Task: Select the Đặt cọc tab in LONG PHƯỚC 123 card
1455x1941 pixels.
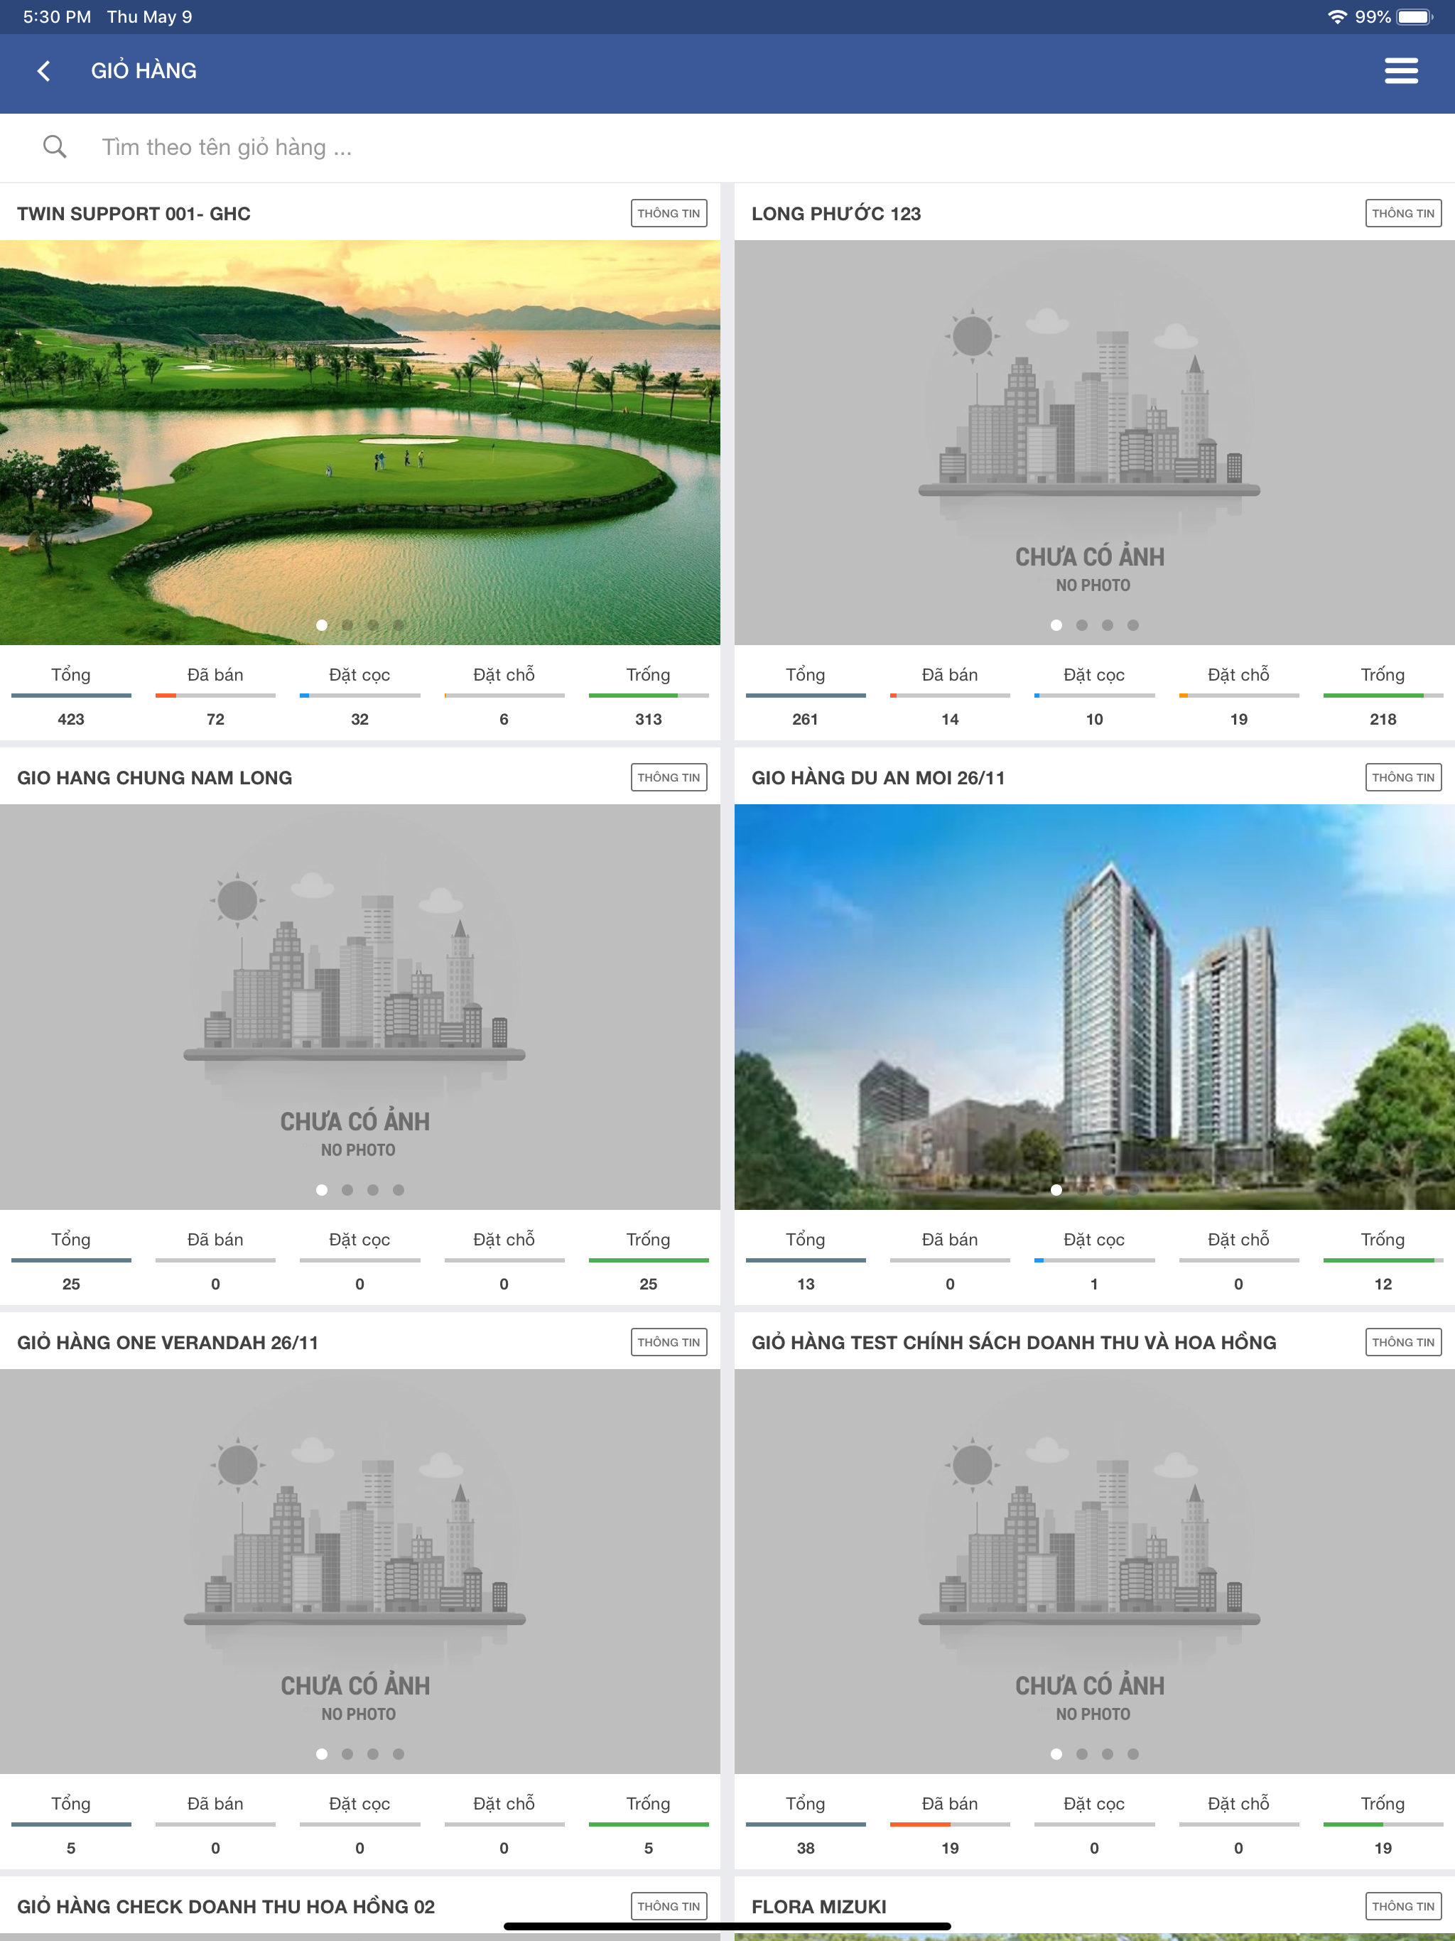Action: click(1094, 675)
